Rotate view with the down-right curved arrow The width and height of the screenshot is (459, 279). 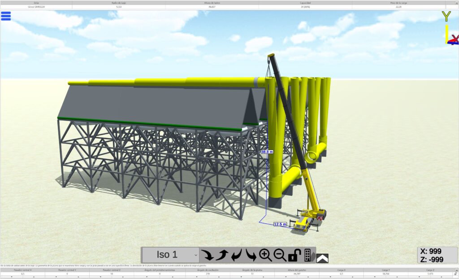[208, 255]
